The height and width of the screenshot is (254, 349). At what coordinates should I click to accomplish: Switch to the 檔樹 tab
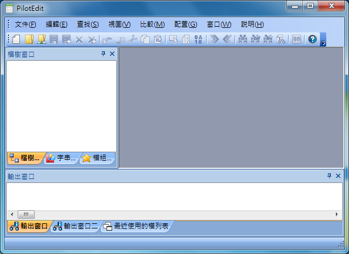pyautogui.click(x=25, y=158)
